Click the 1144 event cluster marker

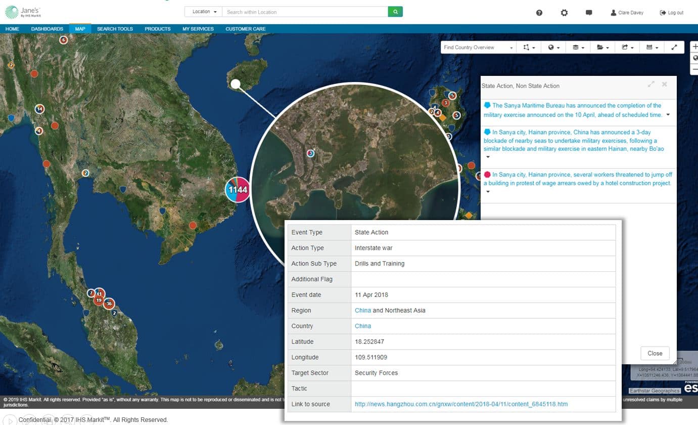point(238,190)
